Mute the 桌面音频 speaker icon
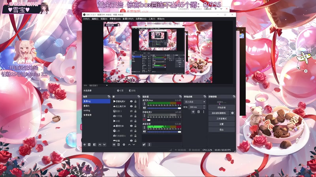 (x=144, y=132)
